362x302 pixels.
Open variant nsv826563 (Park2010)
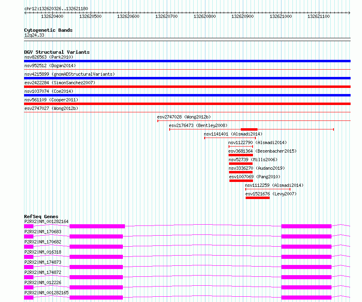click(49, 57)
